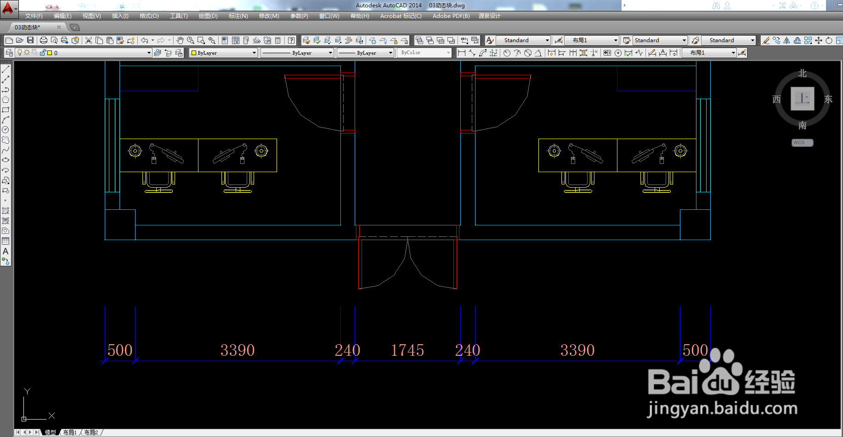Select the Circle draw tool
This screenshot has height=437, width=843.
(x=6, y=130)
